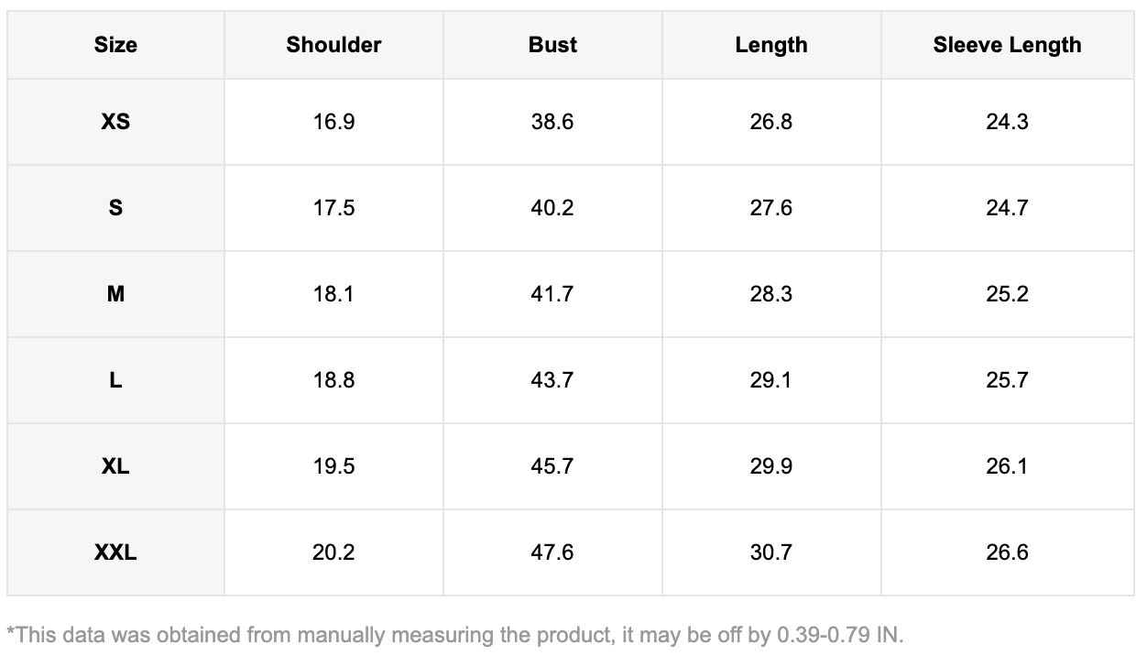Click the 28.3 length value for M
Image resolution: width=1147 pixels, height=656 pixels.
pyautogui.click(x=771, y=294)
